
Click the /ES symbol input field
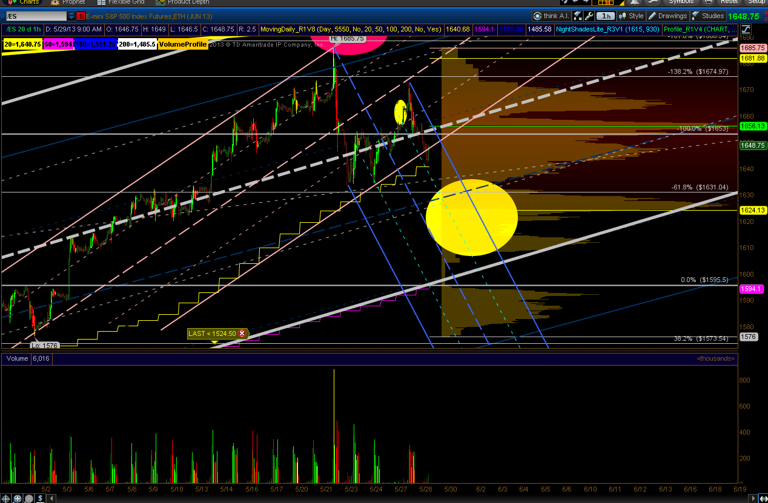pyautogui.click(x=35, y=16)
